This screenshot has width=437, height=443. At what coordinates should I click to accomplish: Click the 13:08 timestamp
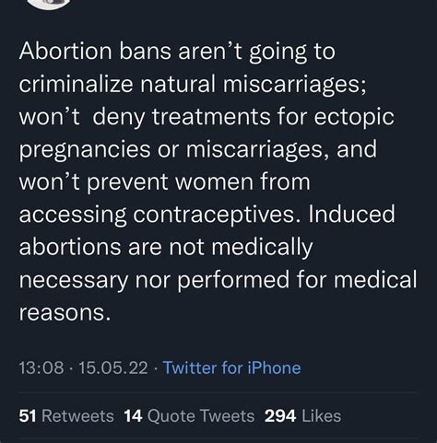[41, 367]
